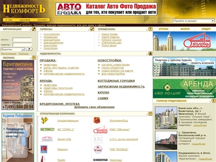Open the Регистрация link
The height and width of the screenshot is (162, 216).
pyautogui.click(x=9, y=54)
